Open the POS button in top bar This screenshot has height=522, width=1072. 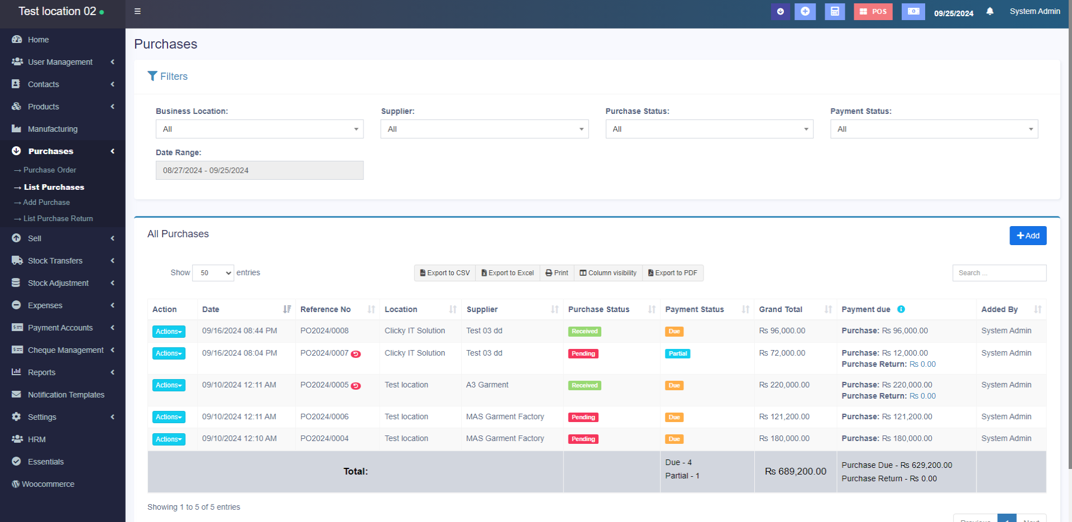pos(873,12)
